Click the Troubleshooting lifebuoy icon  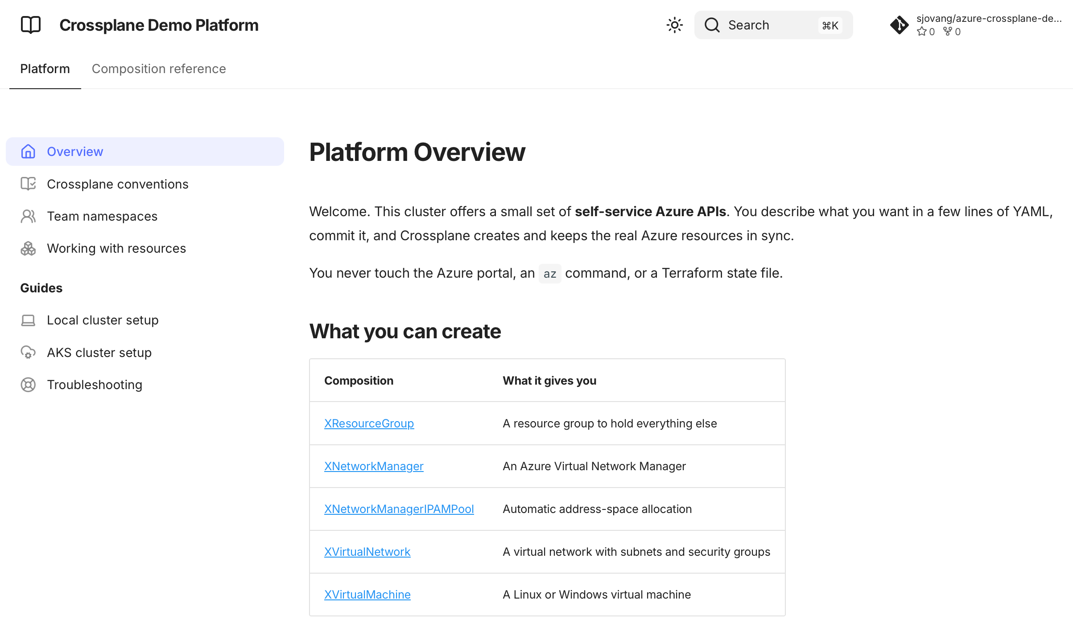coord(28,385)
